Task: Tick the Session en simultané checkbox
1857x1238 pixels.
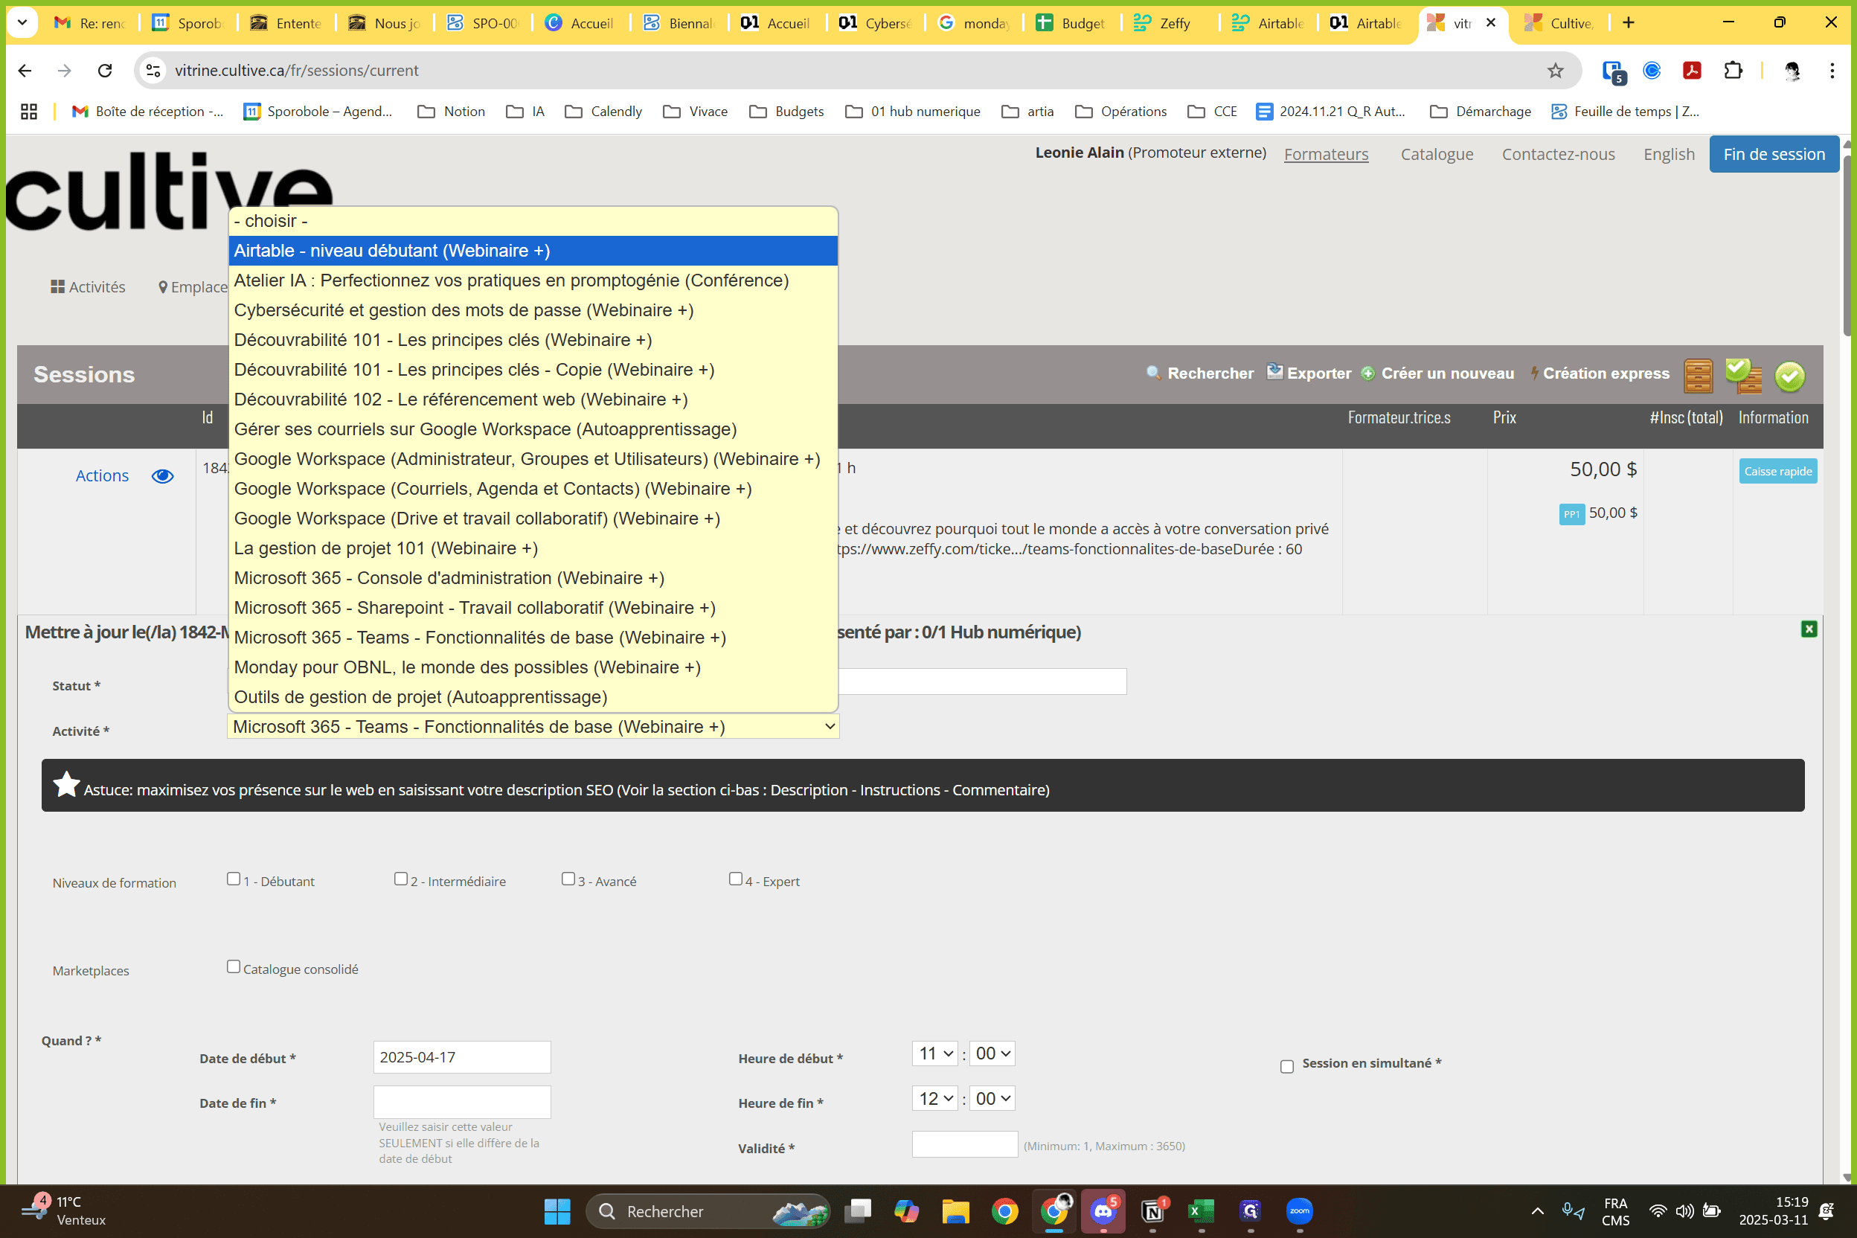Action: [1287, 1067]
